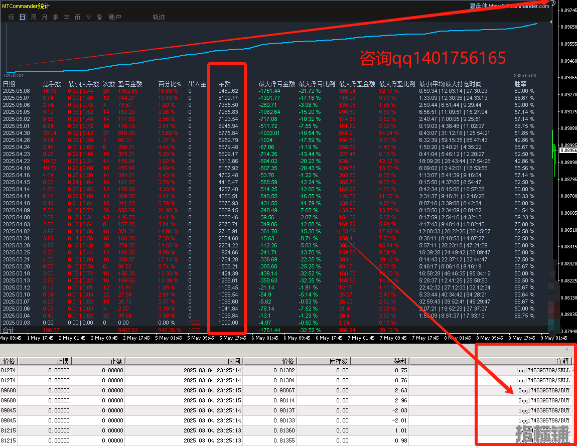577x446 pixels.
Task: Click the win rate 75.00 % cell
Action: tap(524, 224)
